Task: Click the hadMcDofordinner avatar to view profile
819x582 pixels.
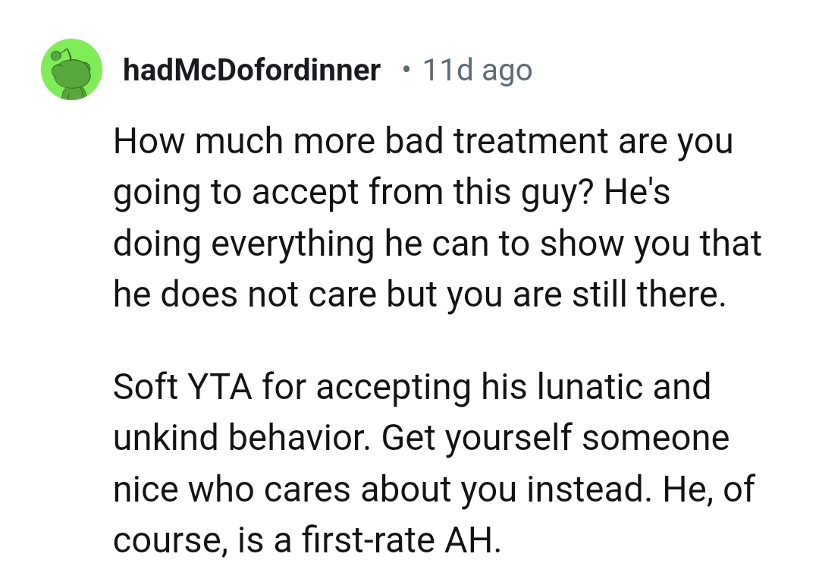Action: (x=72, y=69)
